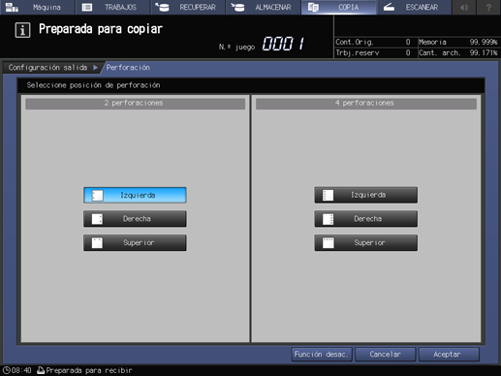This screenshot has height=376, width=501.
Task: Click the Preparada para recibir status
Action: 89,370
